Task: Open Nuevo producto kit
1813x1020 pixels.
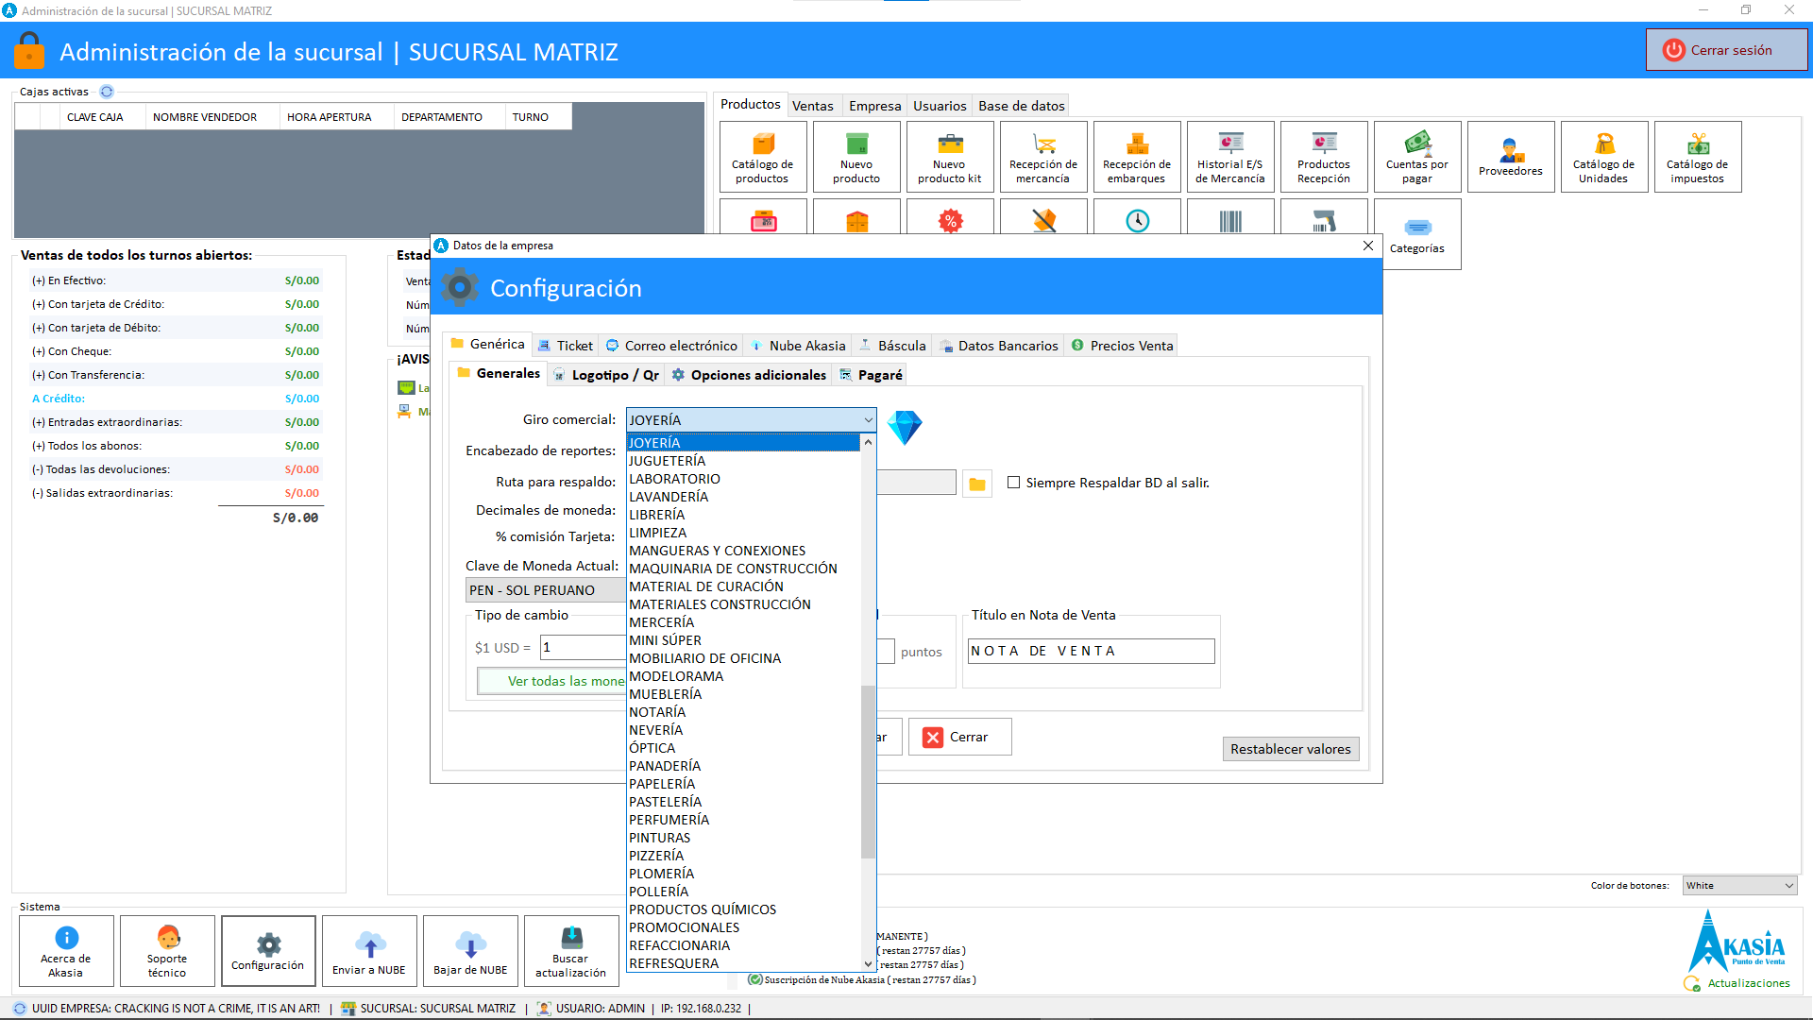Action: coord(950,157)
